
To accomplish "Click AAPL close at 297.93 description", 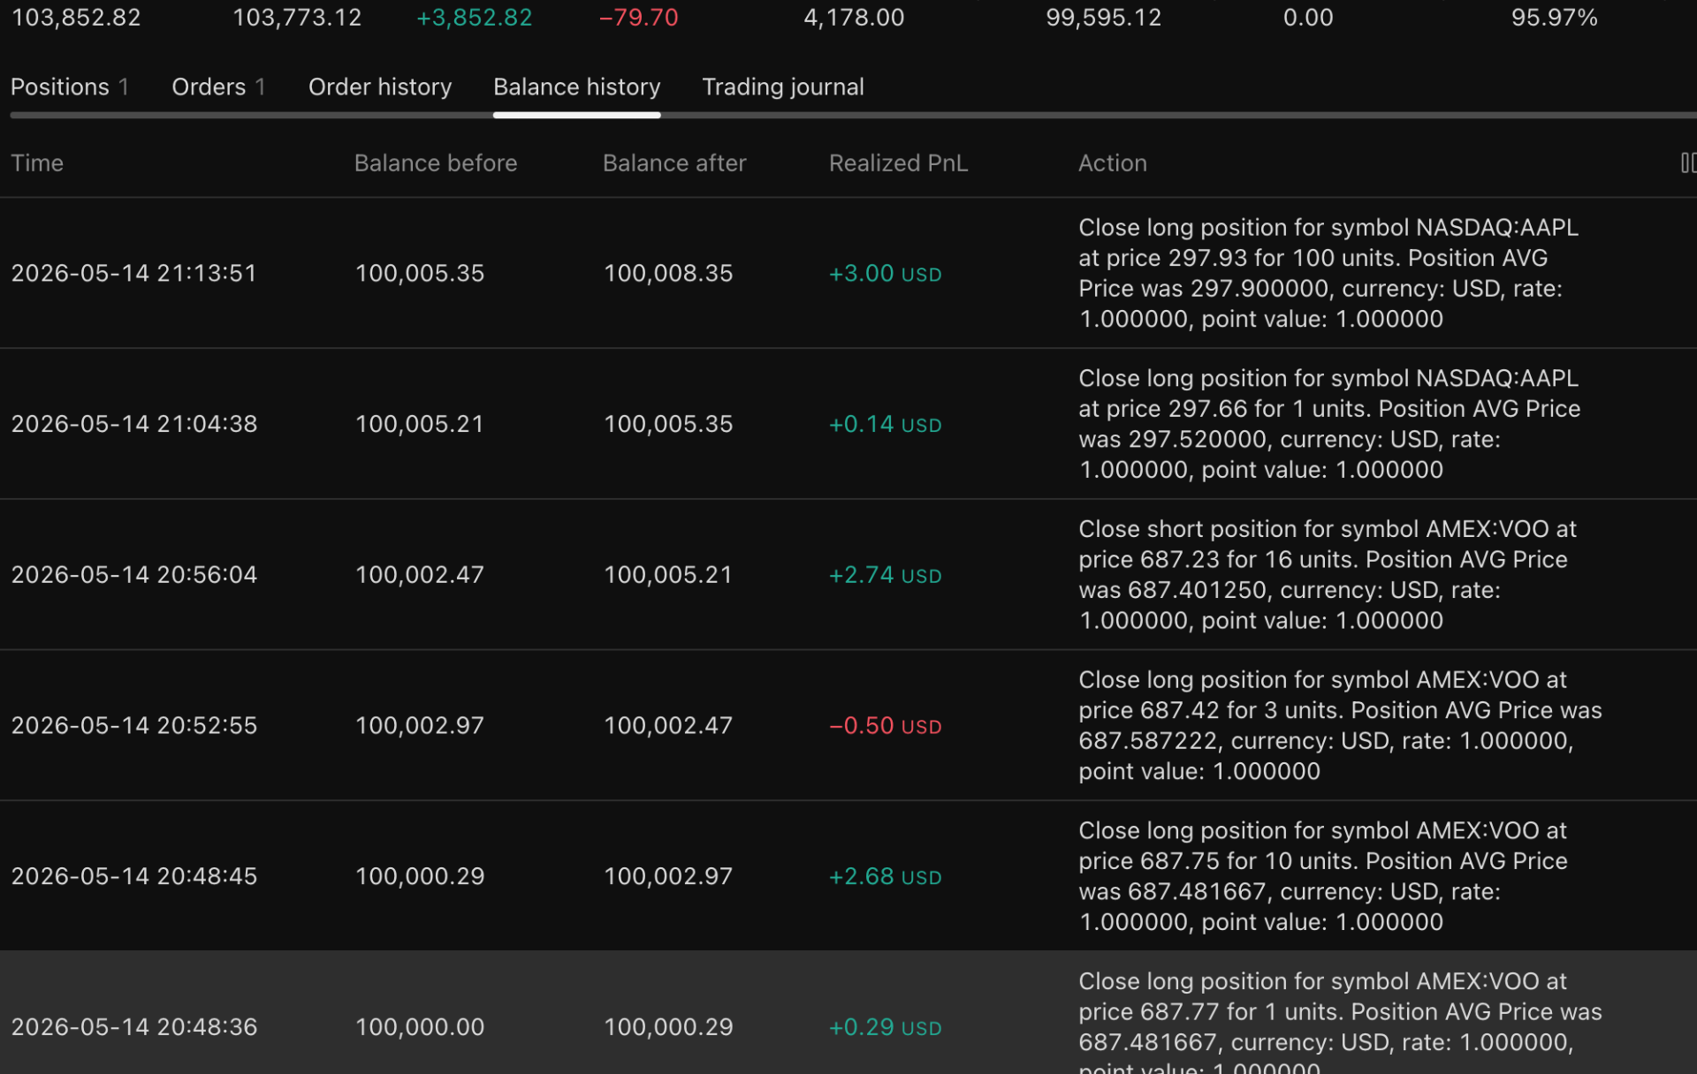I will pyautogui.click(x=1328, y=273).
